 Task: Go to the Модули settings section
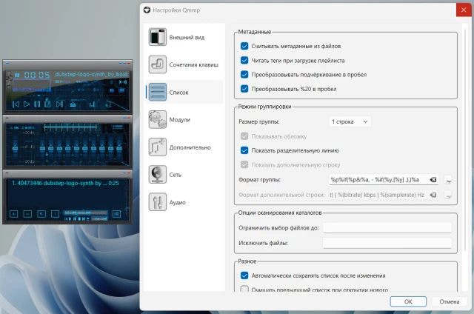[184, 120]
